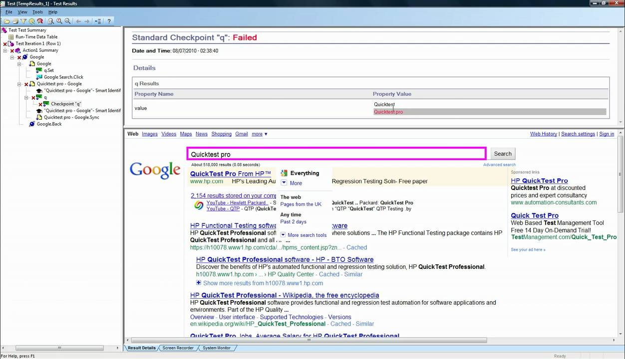This screenshot has height=359, width=625.
Task: Open the HP QuickTest Pro sponsored link
Action: tap(539, 180)
